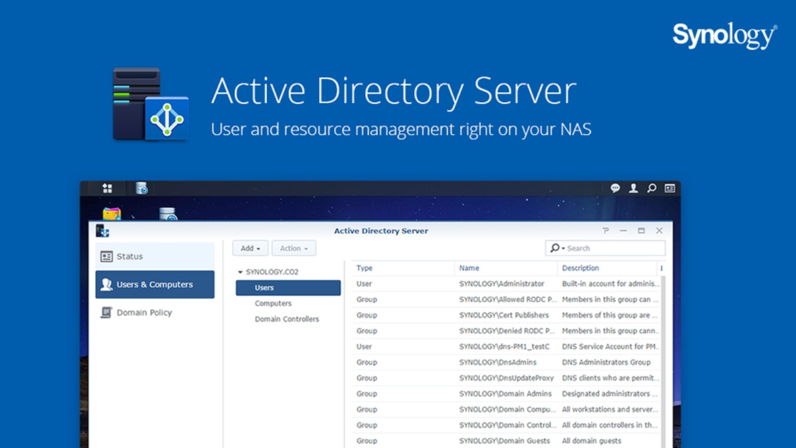796x448 pixels.
Task: Open the user options person icon
Action: coord(633,188)
